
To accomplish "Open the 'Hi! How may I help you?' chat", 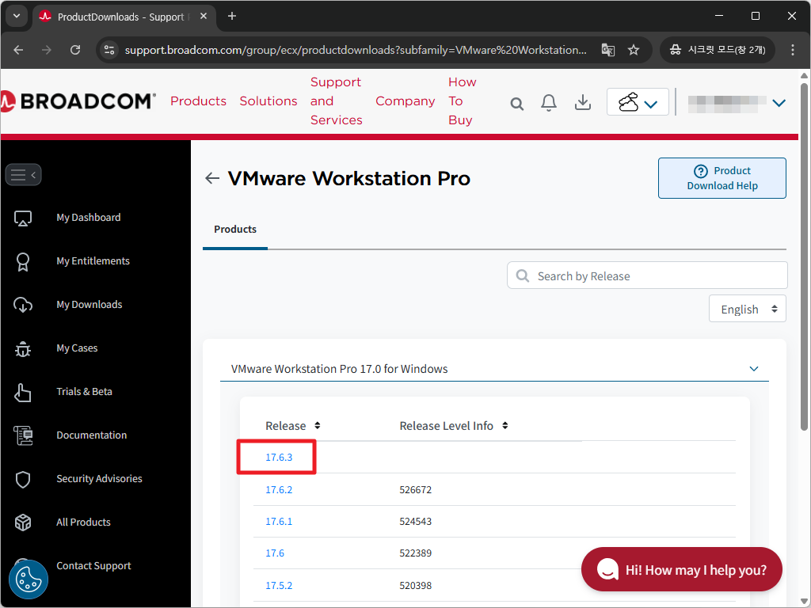I will pos(682,570).
